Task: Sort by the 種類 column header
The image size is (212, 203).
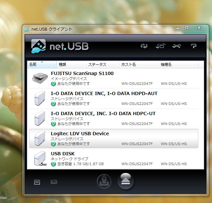Action: [x=71, y=64]
